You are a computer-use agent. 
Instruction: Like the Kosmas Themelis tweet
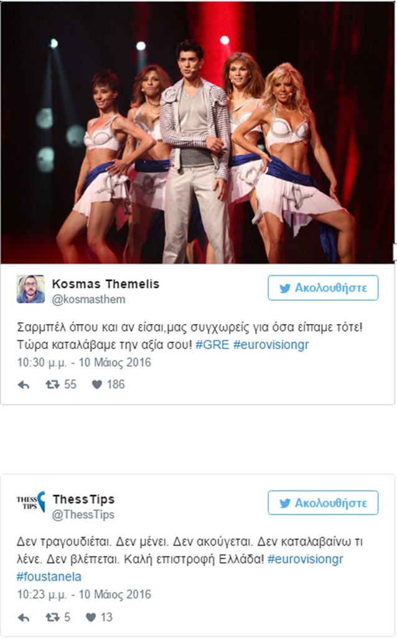click(96, 384)
